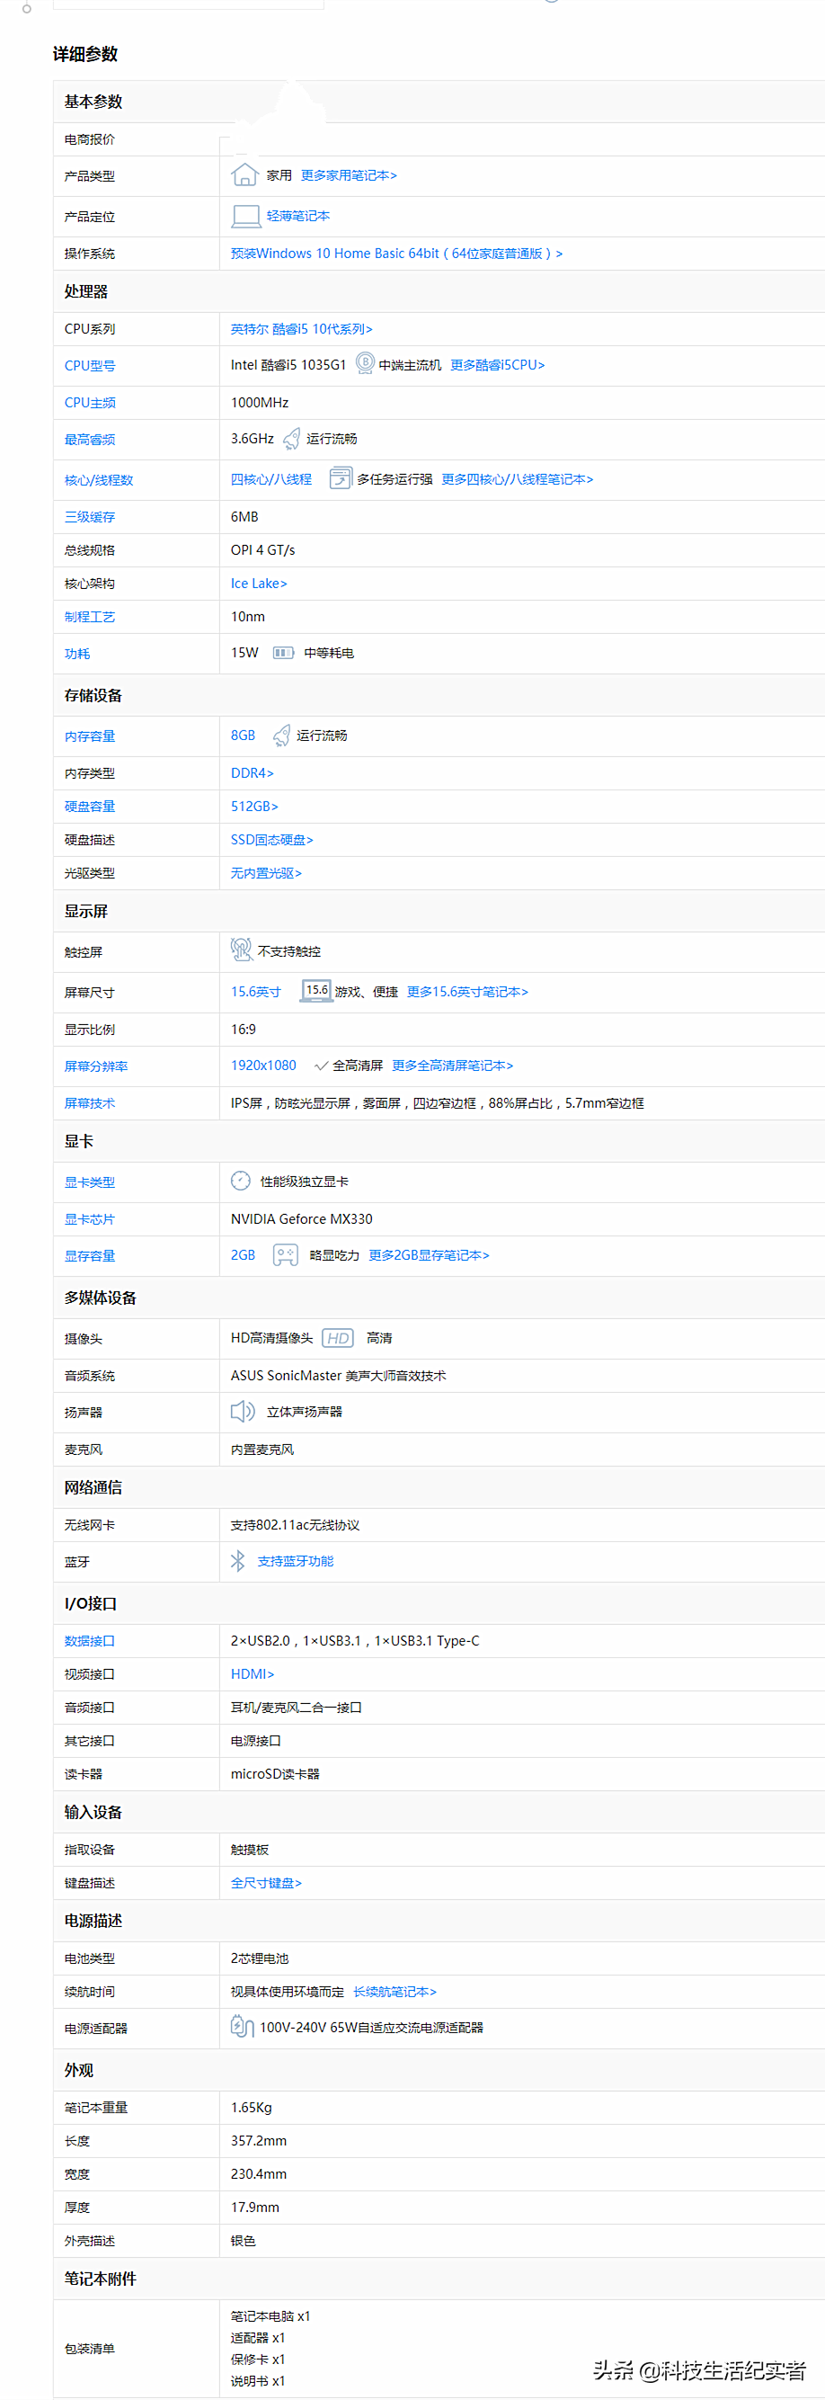Screen dimensions: 825x2400
Task: Open 无内置光驱 link
Action: [266, 873]
